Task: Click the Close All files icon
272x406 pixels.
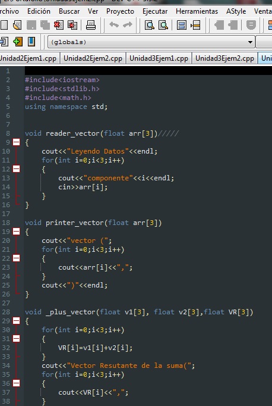Action: coord(72,26)
